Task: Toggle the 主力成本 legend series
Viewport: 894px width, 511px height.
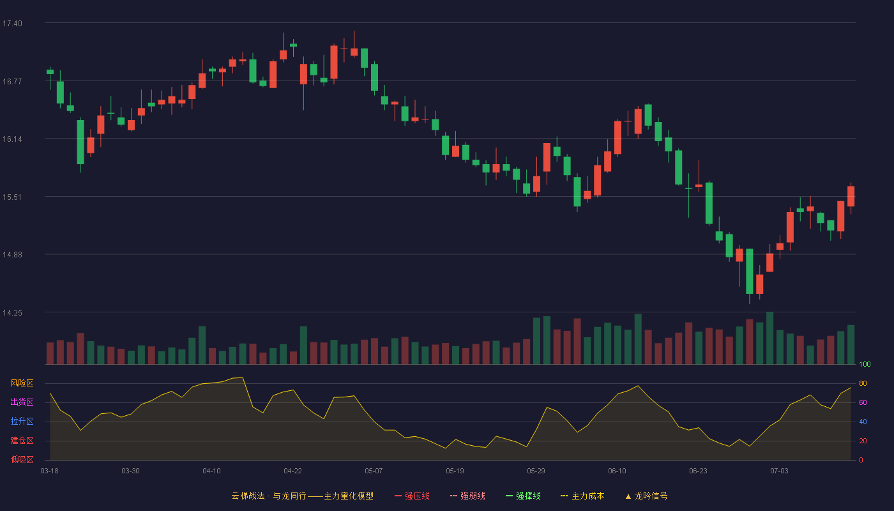Action: pyautogui.click(x=582, y=496)
